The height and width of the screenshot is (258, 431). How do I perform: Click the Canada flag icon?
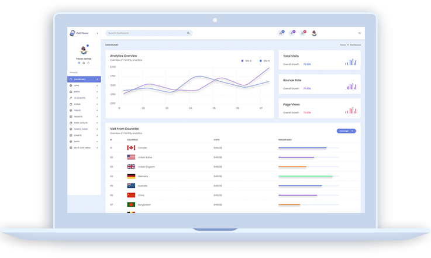(131, 148)
